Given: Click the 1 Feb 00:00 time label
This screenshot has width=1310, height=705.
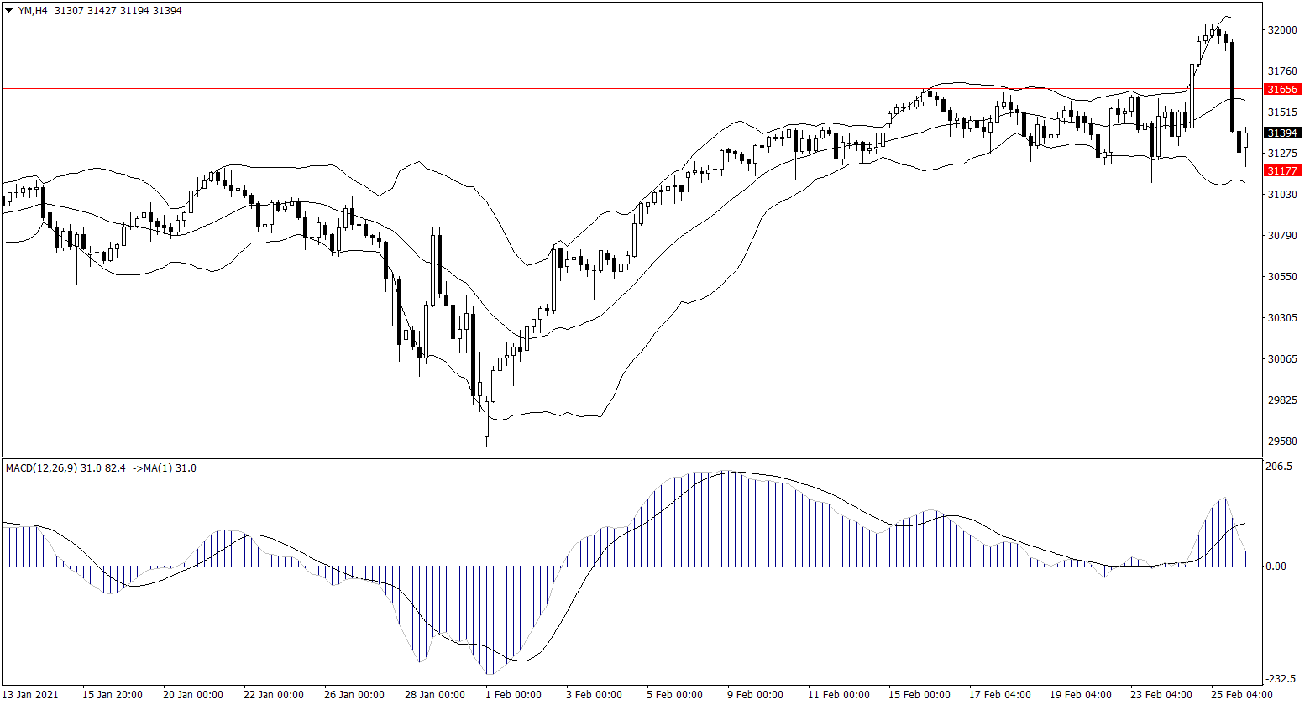Looking at the screenshot, I should point(513,695).
